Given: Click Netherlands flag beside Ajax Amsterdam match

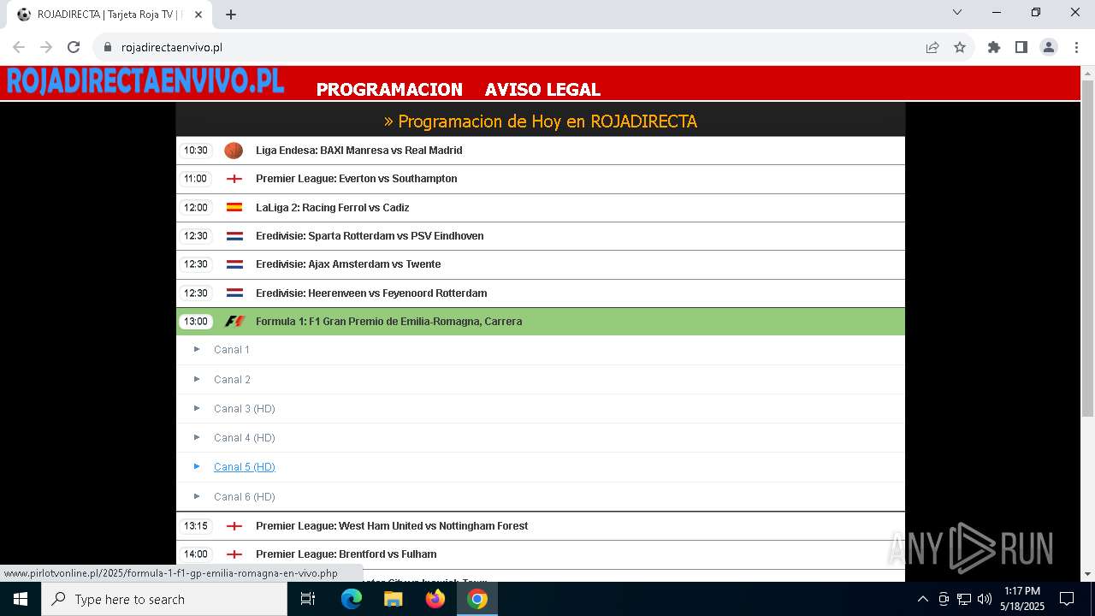Looking at the screenshot, I should [234, 264].
